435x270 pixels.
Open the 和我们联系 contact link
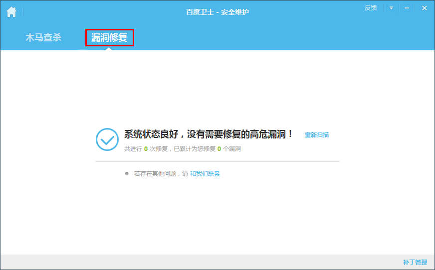click(x=205, y=174)
